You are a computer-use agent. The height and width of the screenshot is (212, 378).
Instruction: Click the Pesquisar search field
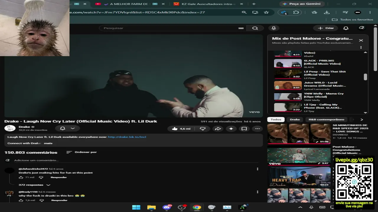pyautogui.click(x=172, y=28)
